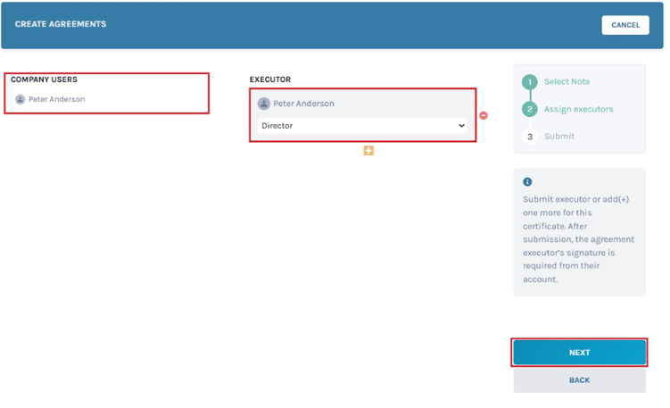Go back with the Back button
The width and height of the screenshot is (670, 408).
click(579, 380)
